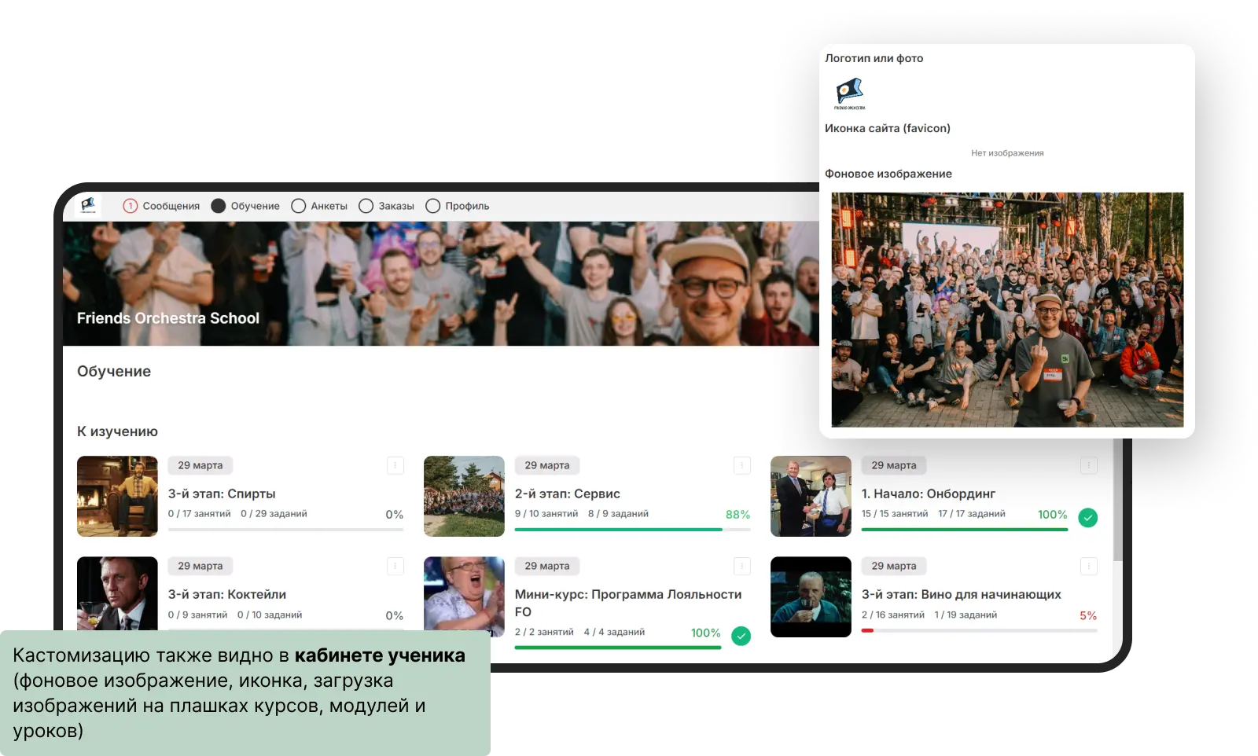Click the Friends Orchestra logo in navbar
The height and width of the screenshot is (756, 1258).
88,206
